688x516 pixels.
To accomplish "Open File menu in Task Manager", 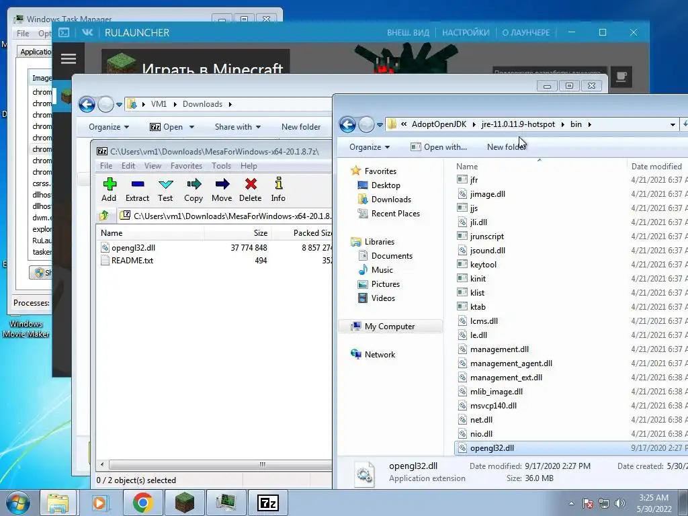I will pos(23,34).
